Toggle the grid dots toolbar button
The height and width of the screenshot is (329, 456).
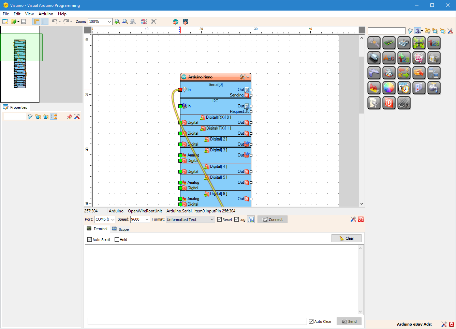[x=45, y=21]
